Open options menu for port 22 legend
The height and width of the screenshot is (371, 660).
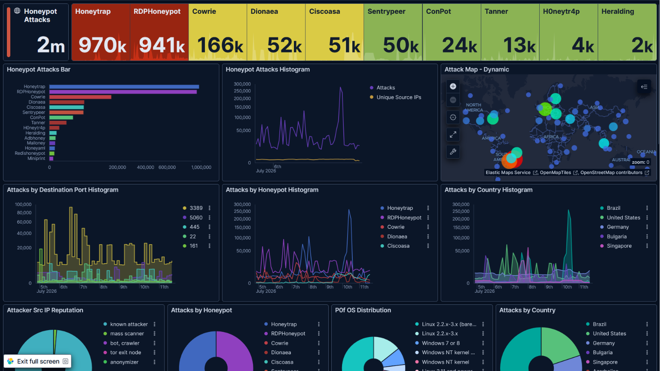coord(210,236)
